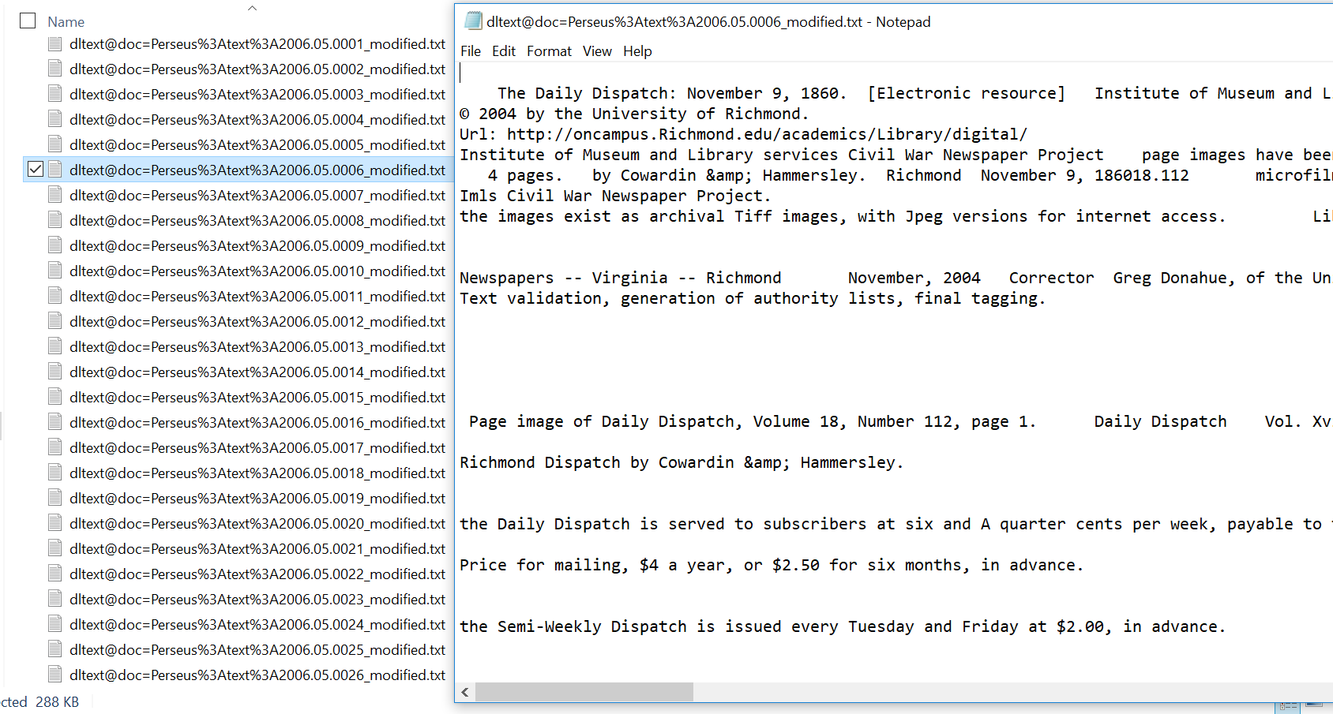This screenshot has width=1333, height=714.
Task: Click '© 2004 by the University of Richmond.' line
Action: pyautogui.click(x=634, y=114)
